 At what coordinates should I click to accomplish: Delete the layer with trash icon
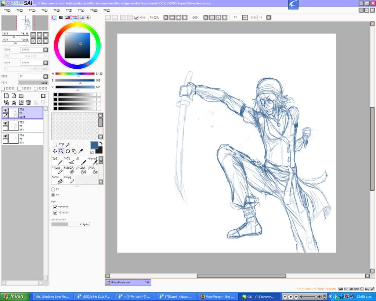(x=29, y=103)
